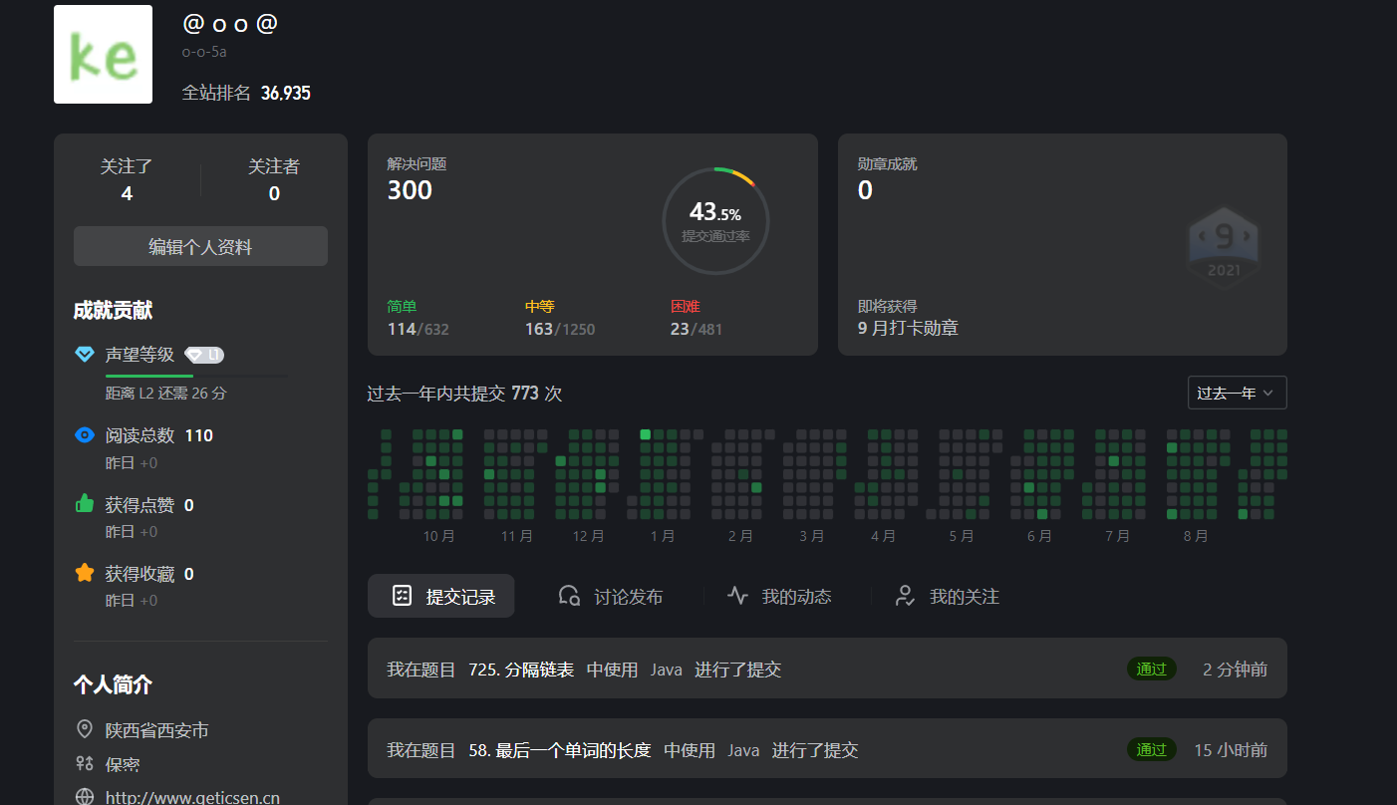Open problem 58. 最后一个单词的长度 link
This screenshot has width=1397, height=805.
(560, 750)
